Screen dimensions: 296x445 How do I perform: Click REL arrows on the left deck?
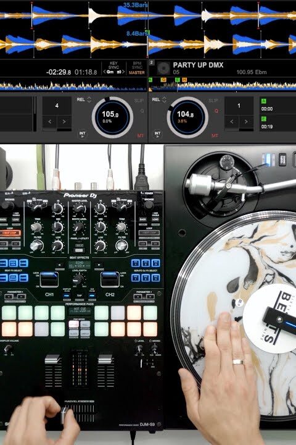[89, 100]
